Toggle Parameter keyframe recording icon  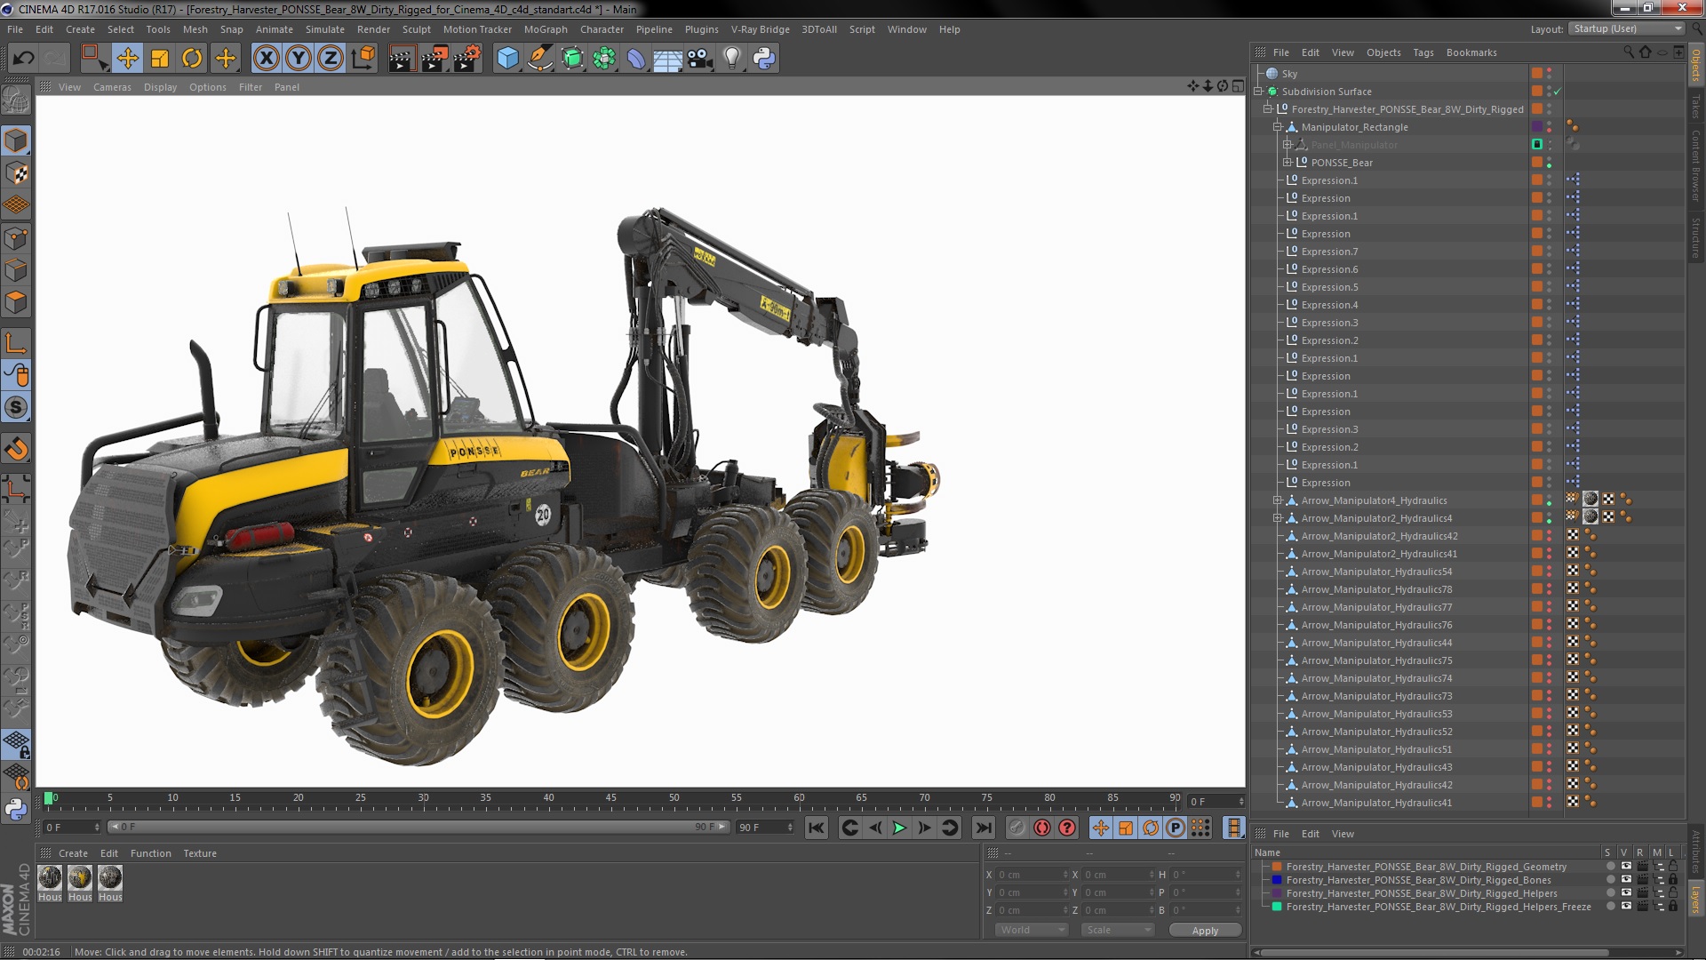(1176, 828)
